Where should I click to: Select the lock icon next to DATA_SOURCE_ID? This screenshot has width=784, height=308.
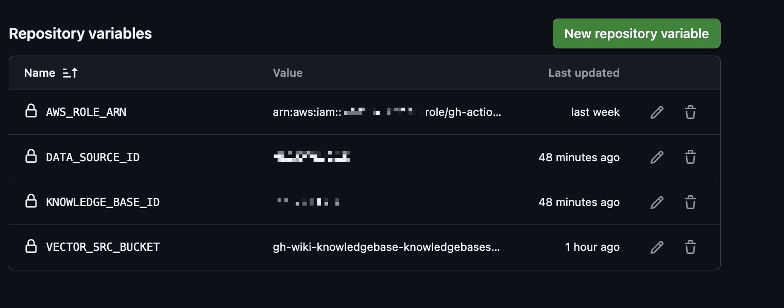(x=31, y=157)
